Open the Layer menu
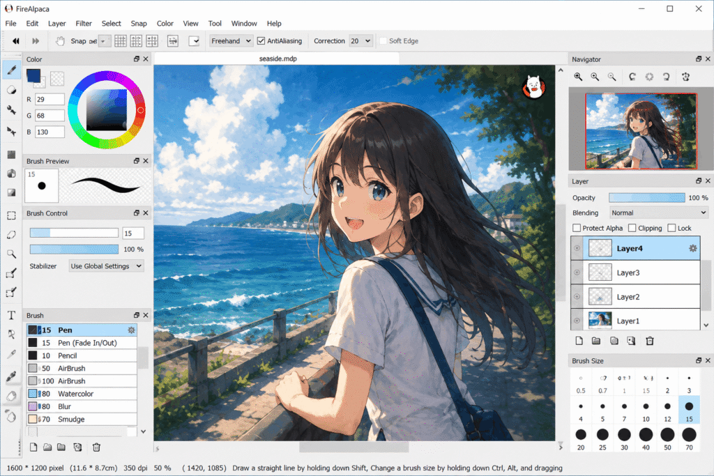Image resolution: width=714 pixels, height=476 pixels. pos(57,23)
